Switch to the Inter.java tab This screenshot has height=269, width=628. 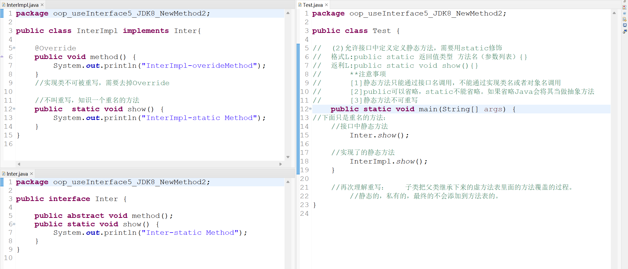[17, 174]
